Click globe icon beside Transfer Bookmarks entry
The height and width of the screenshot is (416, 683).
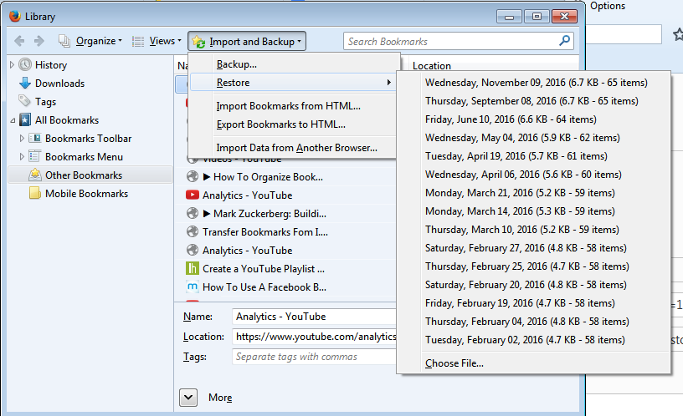[x=193, y=231]
